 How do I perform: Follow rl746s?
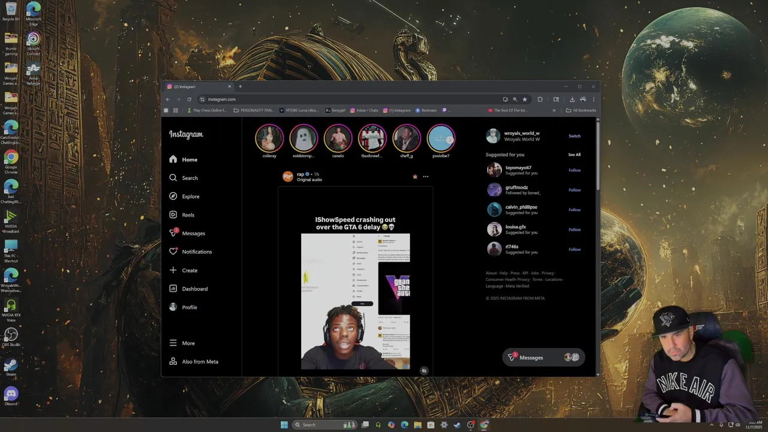click(575, 250)
